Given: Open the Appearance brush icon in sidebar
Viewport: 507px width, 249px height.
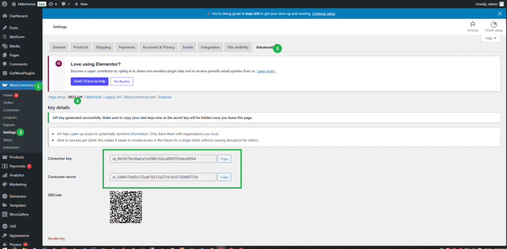Looking at the screenshot, I should [4, 236].
